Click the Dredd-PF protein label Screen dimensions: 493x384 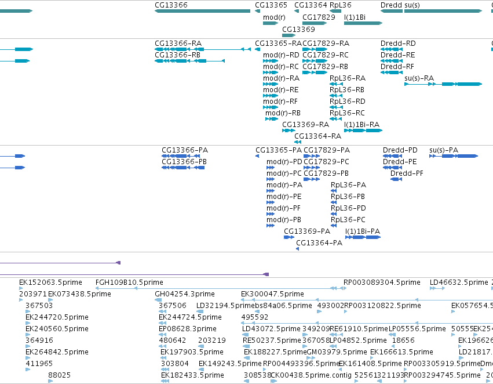(x=407, y=173)
